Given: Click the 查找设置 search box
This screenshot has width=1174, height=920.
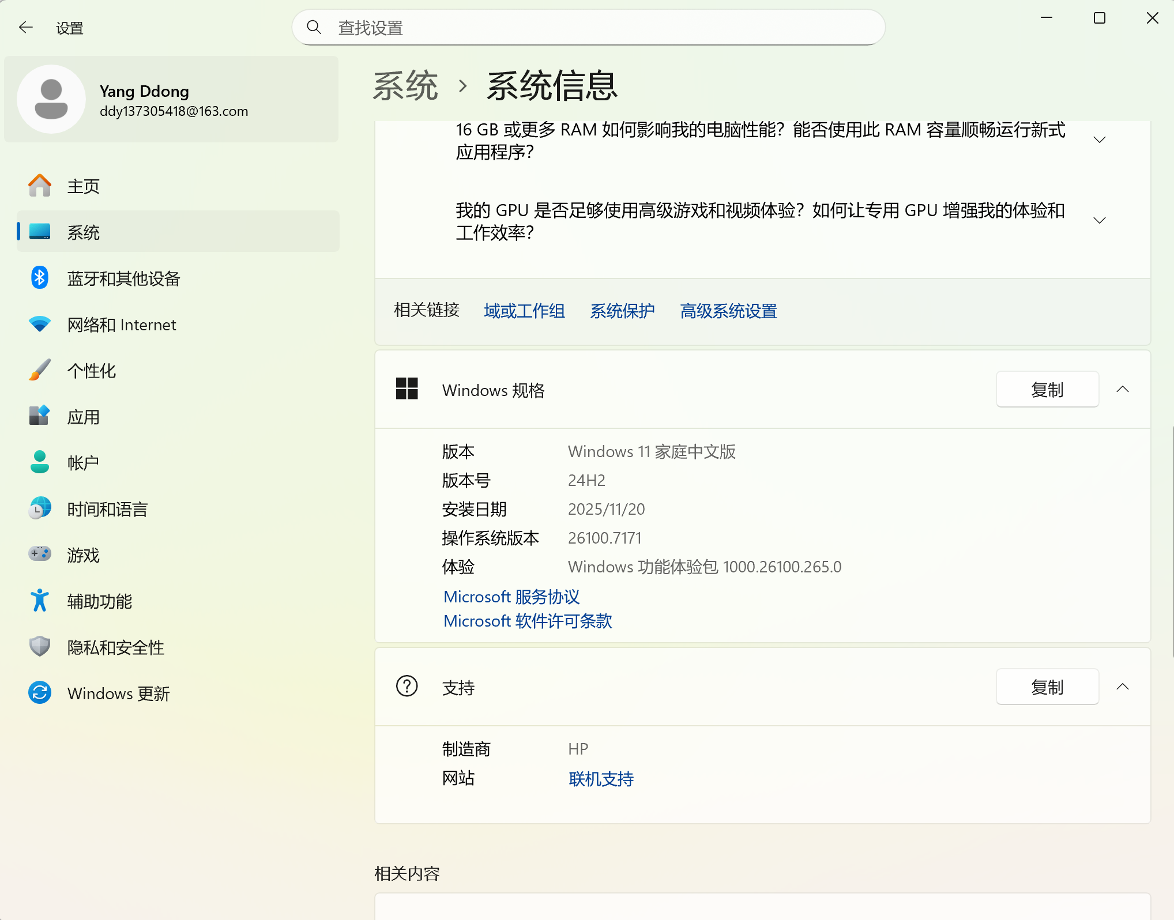Looking at the screenshot, I should click(x=588, y=27).
